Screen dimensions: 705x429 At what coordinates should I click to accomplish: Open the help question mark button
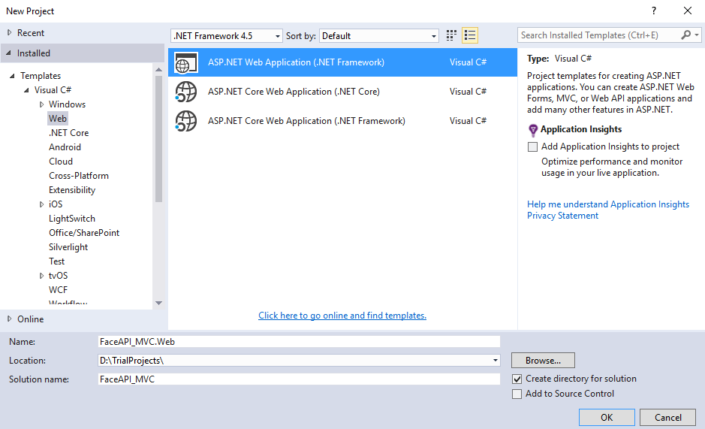tap(654, 11)
